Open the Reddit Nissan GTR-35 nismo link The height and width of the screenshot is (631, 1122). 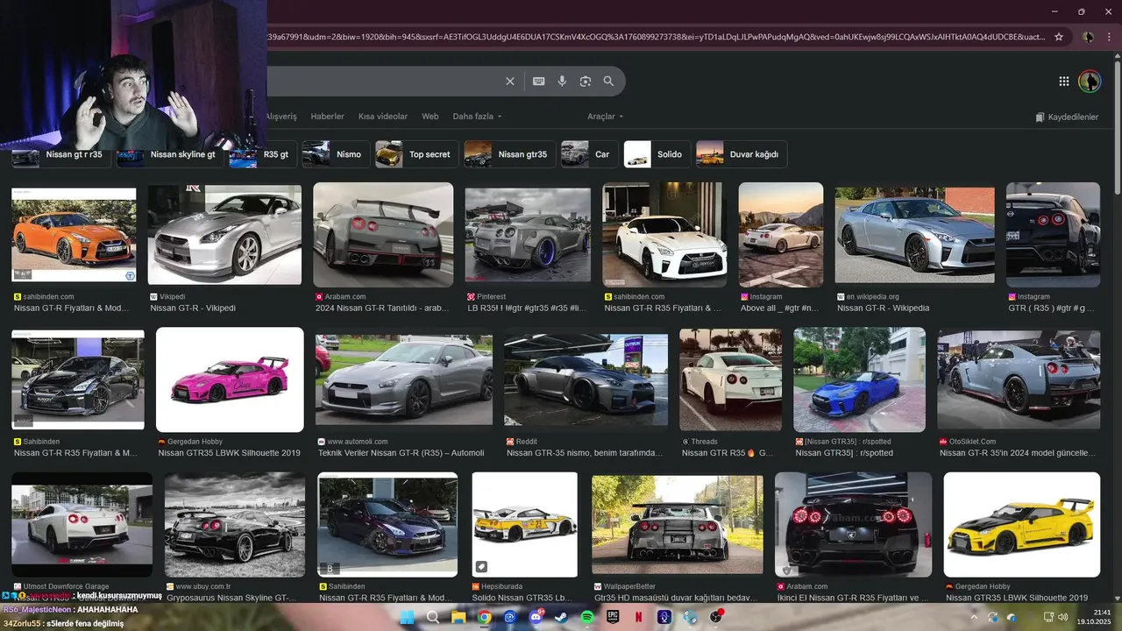point(585,453)
